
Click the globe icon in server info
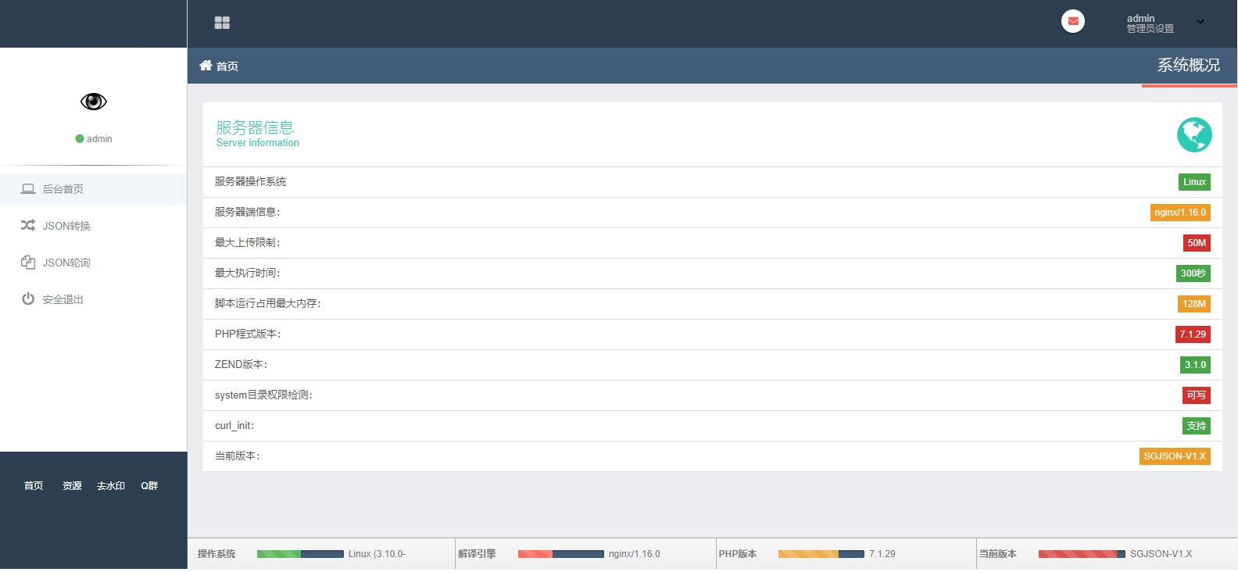click(x=1194, y=134)
